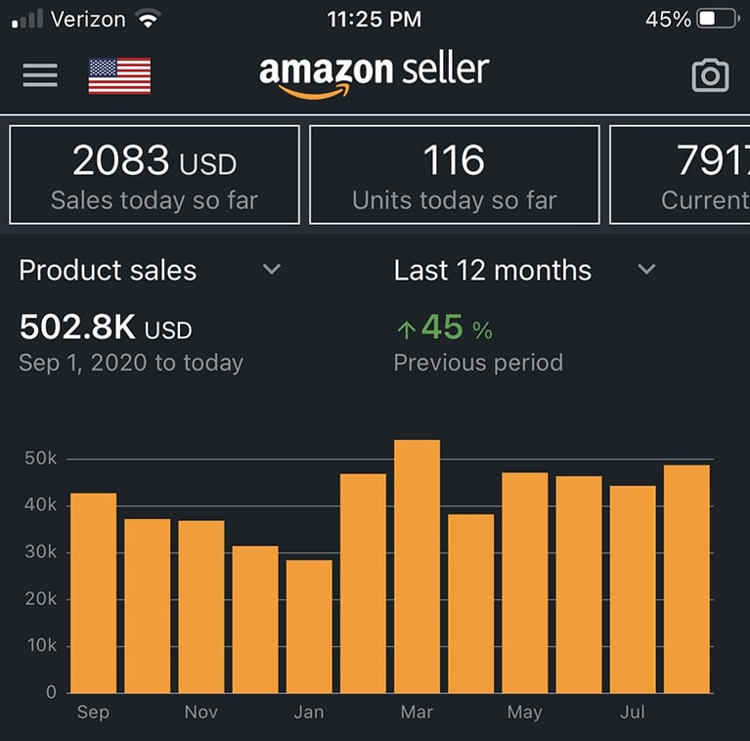Tap the rightmost August sales bar
The image size is (750, 741).
click(685, 579)
